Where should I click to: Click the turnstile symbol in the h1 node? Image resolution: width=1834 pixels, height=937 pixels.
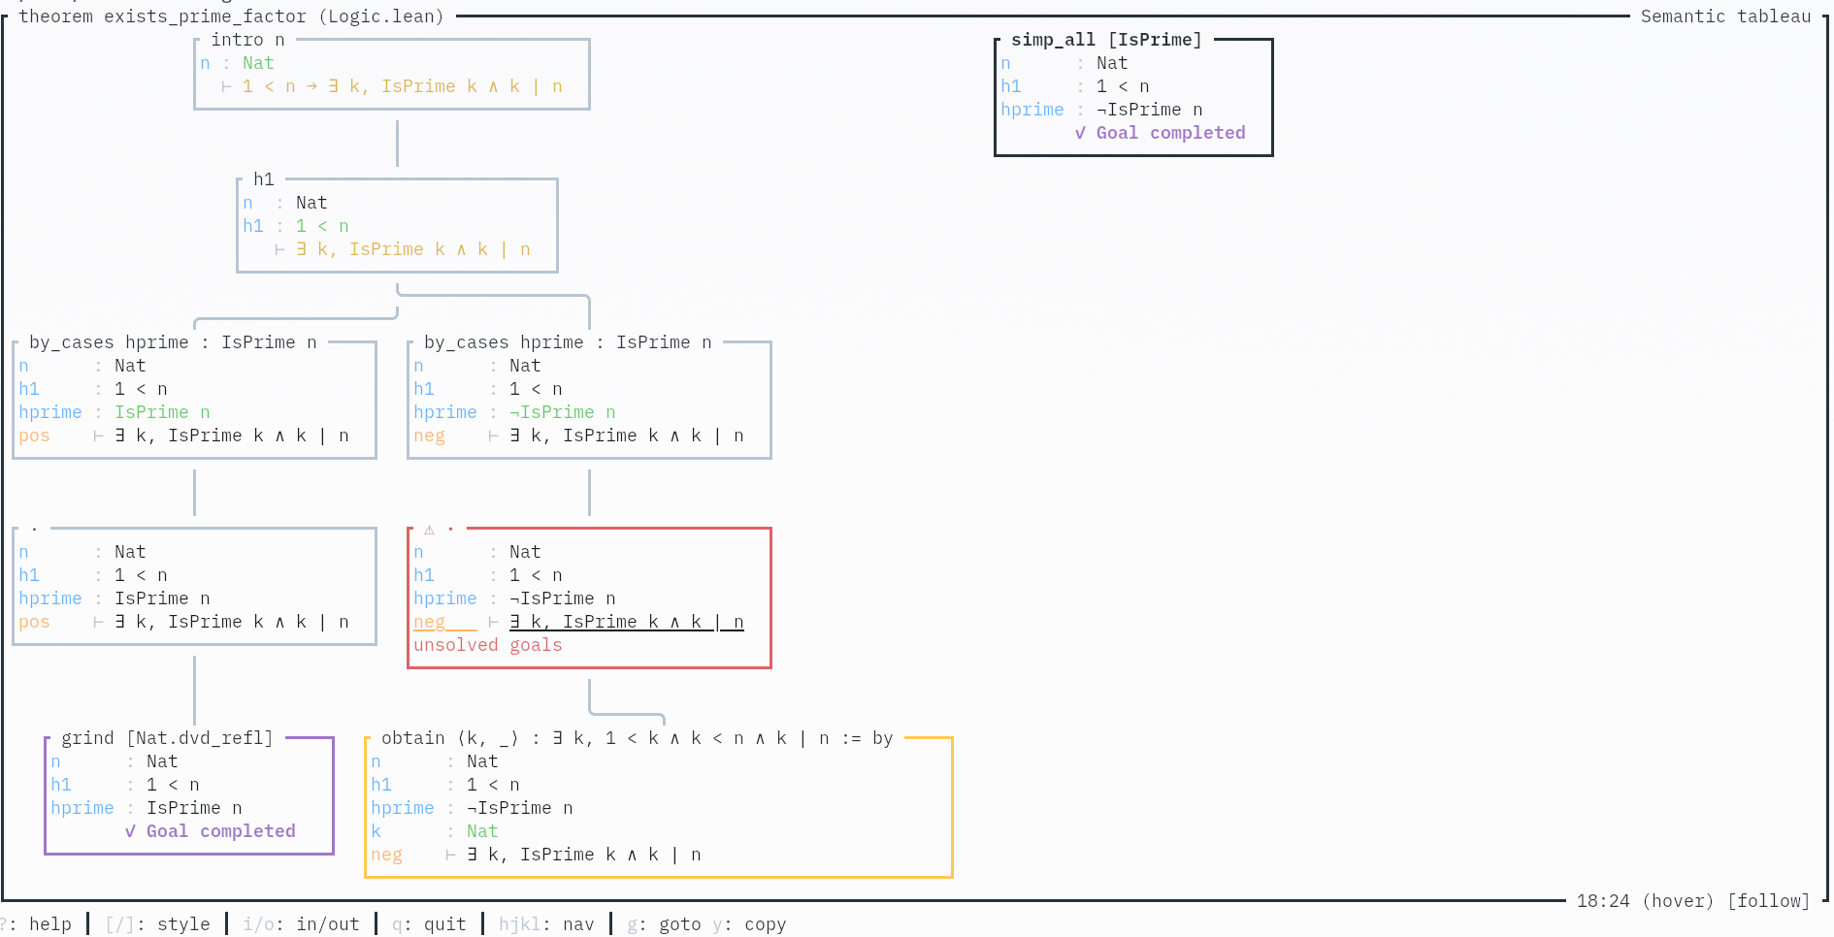coord(279,249)
